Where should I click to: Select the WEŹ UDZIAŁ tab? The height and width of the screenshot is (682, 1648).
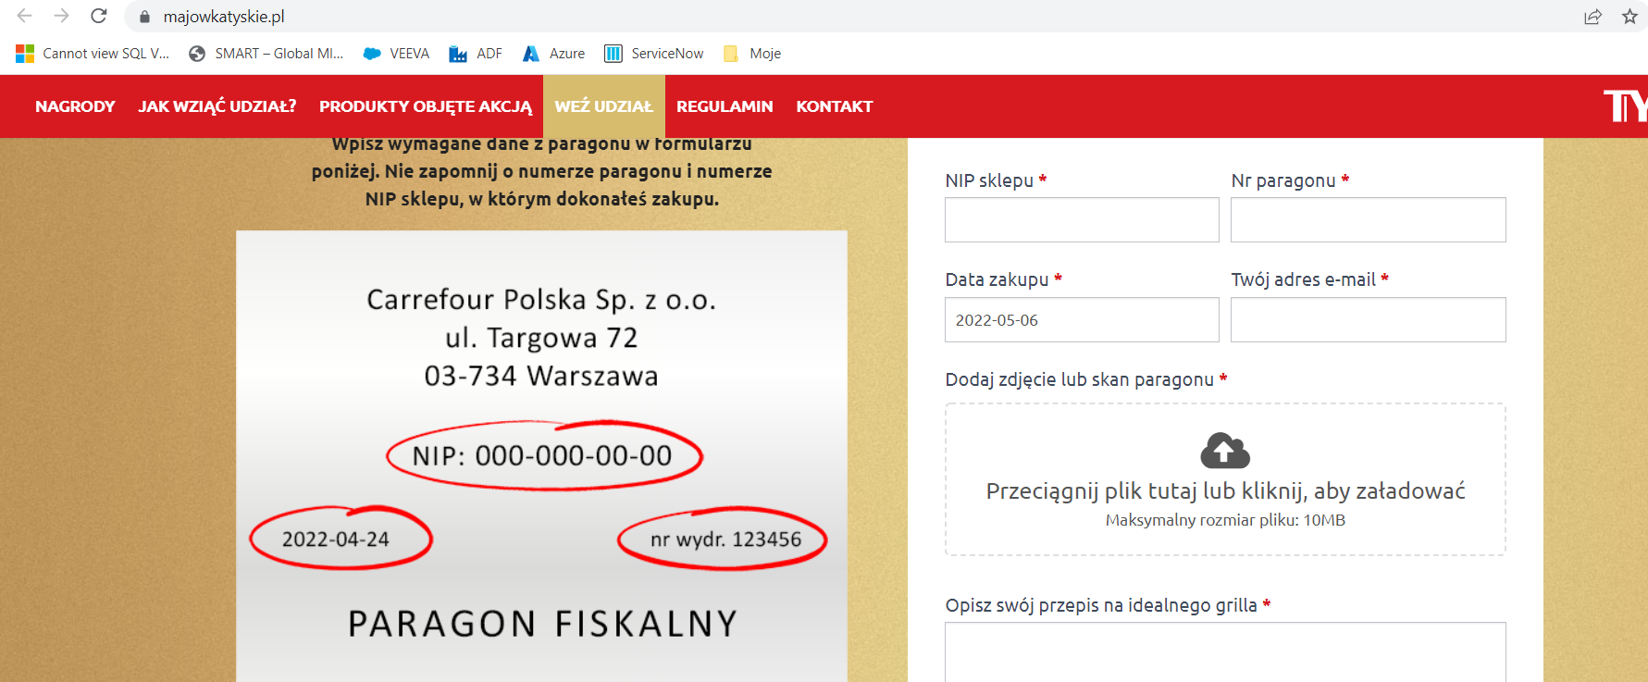point(603,106)
